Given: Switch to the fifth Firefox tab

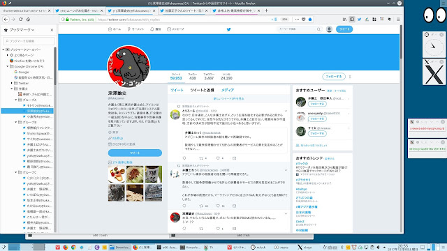Looking at the screenshot, I should [236, 10].
